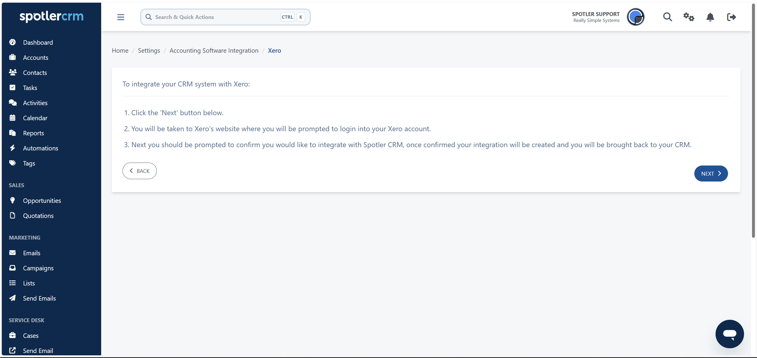Click the Back button
The width and height of the screenshot is (757, 358).
click(139, 171)
